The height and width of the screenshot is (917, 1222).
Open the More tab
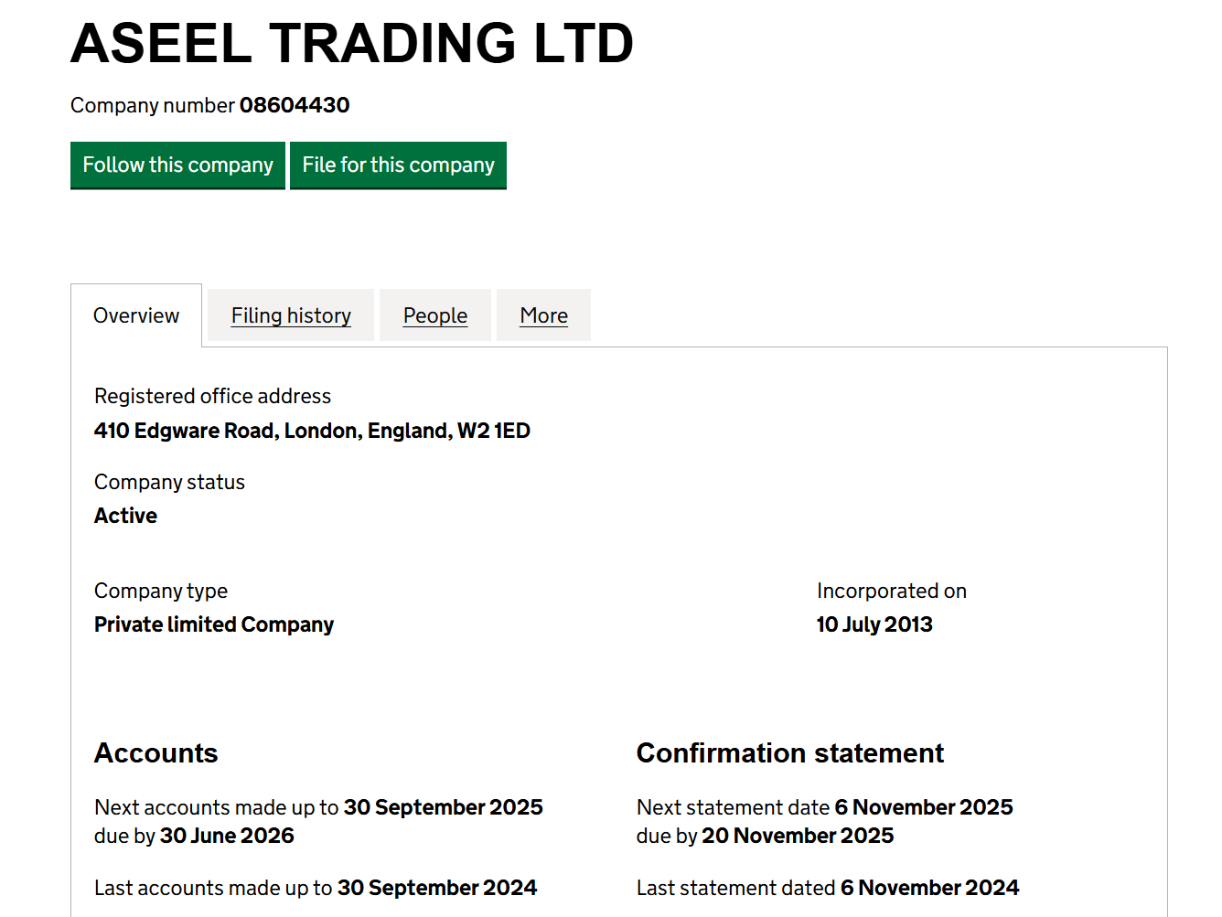(x=543, y=315)
